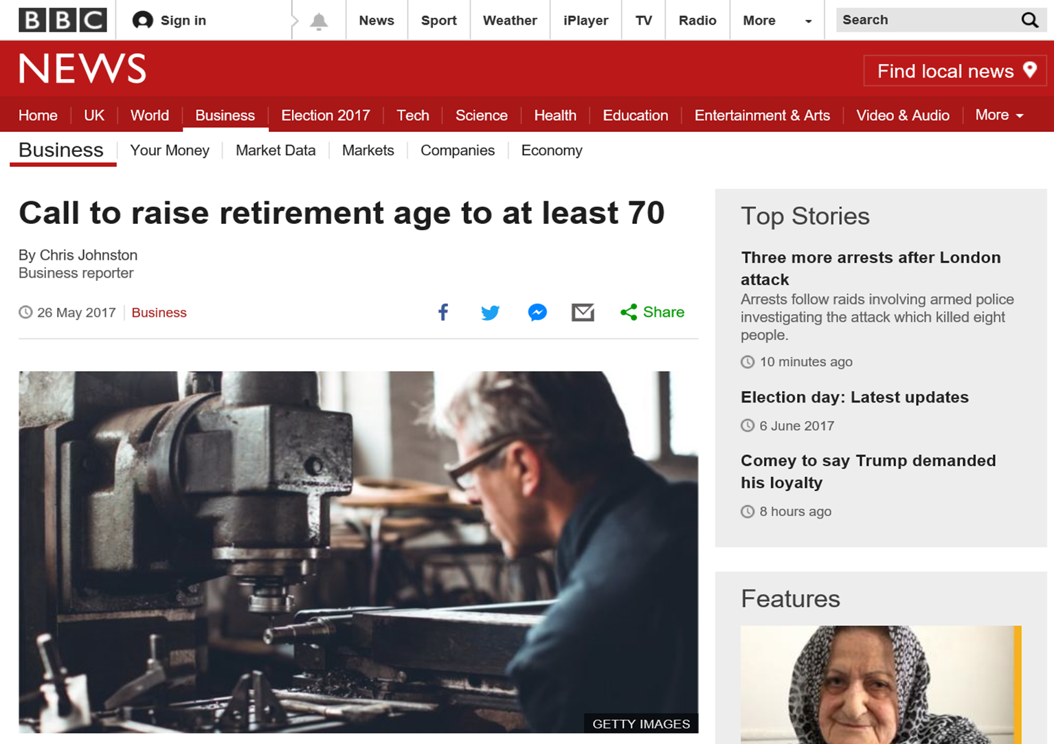Open notifications bell icon
This screenshot has width=1054, height=744.
pyautogui.click(x=319, y=21)
